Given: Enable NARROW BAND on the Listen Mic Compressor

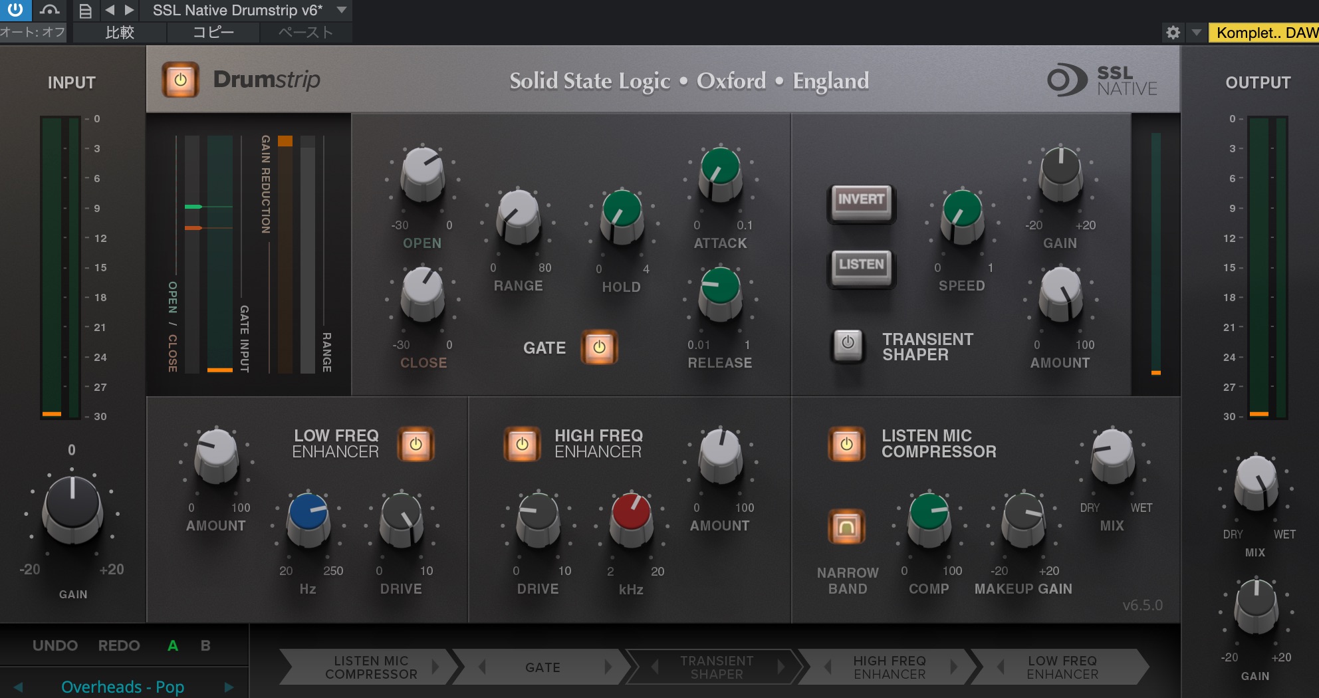Looking at the screenshot, I should click(x=846, y=526).
